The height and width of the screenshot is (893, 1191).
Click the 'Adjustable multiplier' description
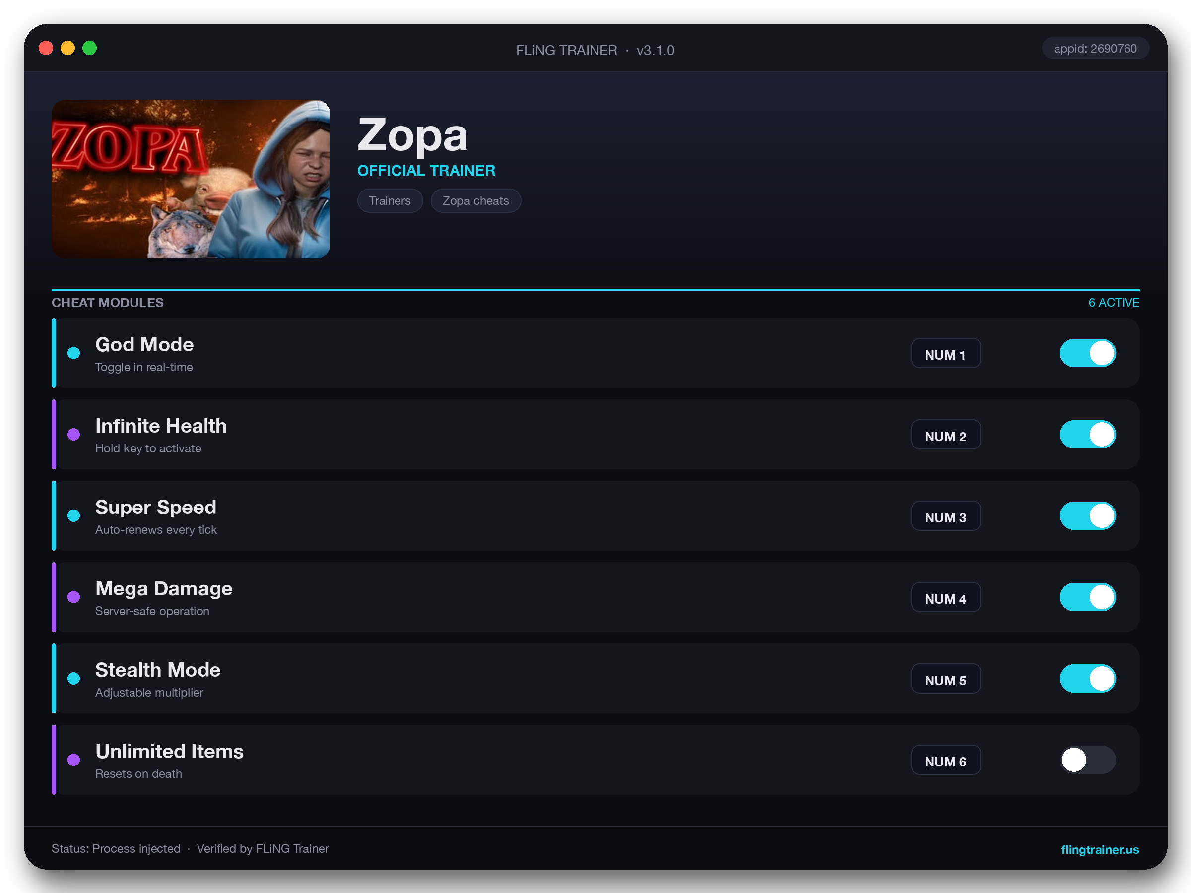(149, 692)
